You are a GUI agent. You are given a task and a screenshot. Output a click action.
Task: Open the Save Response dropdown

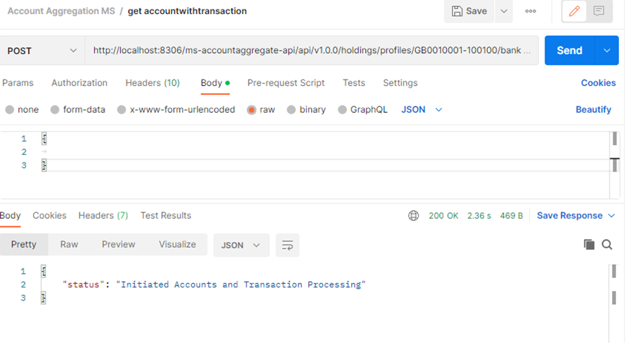(575, 216)
